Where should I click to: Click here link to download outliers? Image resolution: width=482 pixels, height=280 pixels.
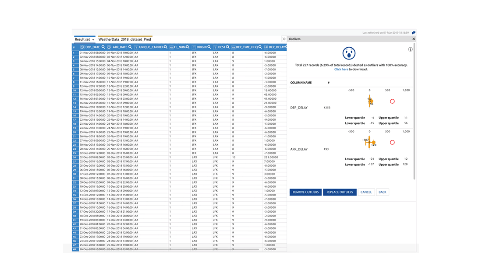point(341,70)
